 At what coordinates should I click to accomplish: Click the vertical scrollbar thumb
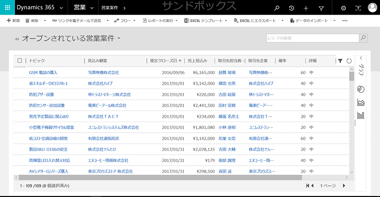[x=352, y=76]
